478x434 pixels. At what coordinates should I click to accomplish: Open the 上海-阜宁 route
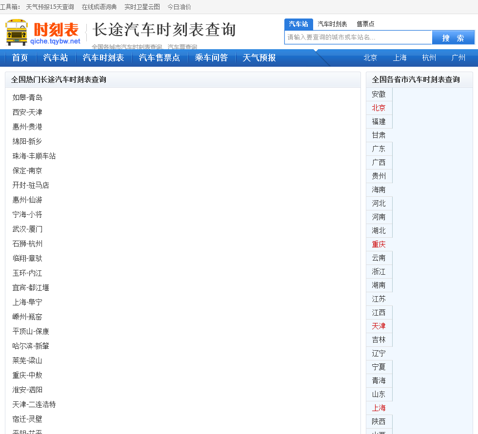(27, 302)
